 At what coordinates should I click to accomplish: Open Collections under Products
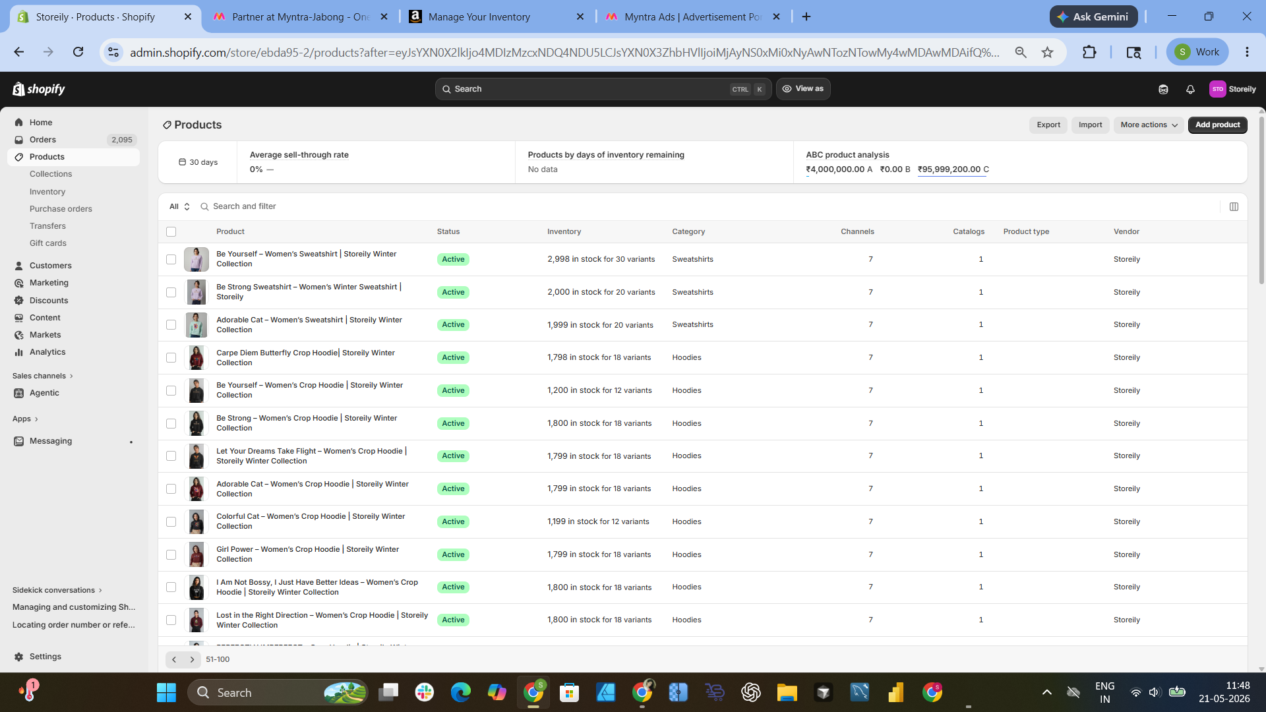pyautogui.click(x=51, y=174)
